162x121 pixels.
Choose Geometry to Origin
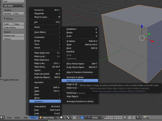tap(80, 77)
